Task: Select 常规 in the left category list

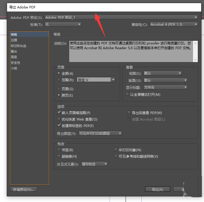Action: 30,35
